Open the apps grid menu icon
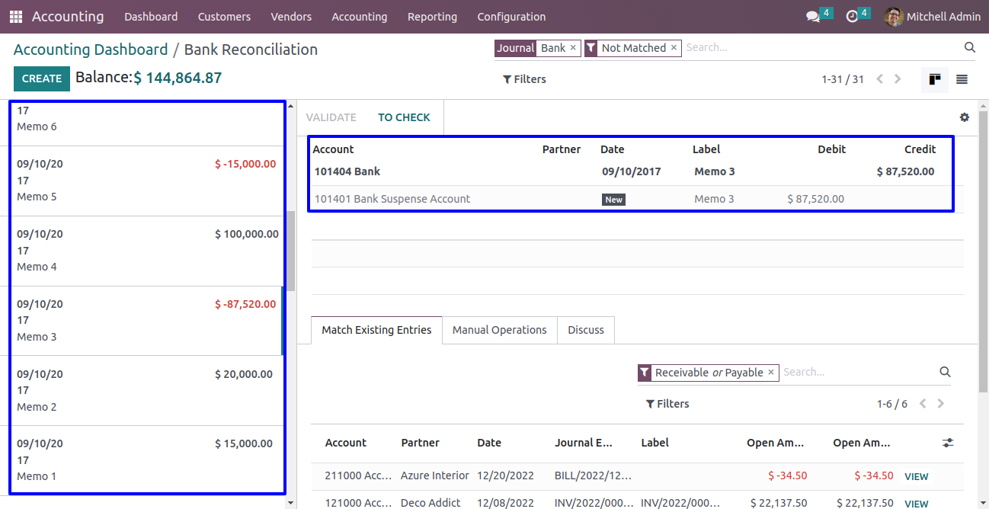Image resolution: width=989 pixels, height=509 pixels. coord(16,17)
